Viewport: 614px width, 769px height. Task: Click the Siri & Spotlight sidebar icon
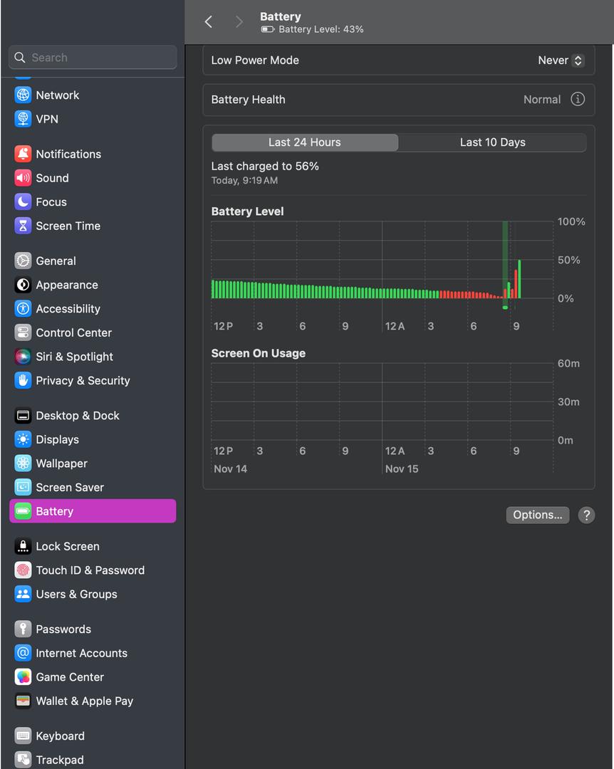click(23, 357)
